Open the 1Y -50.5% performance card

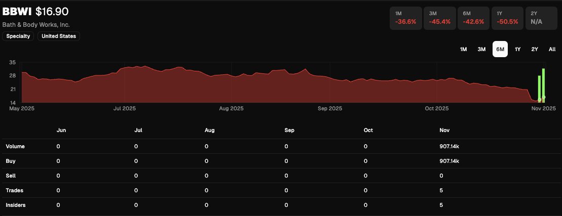[x=507, y=18]
